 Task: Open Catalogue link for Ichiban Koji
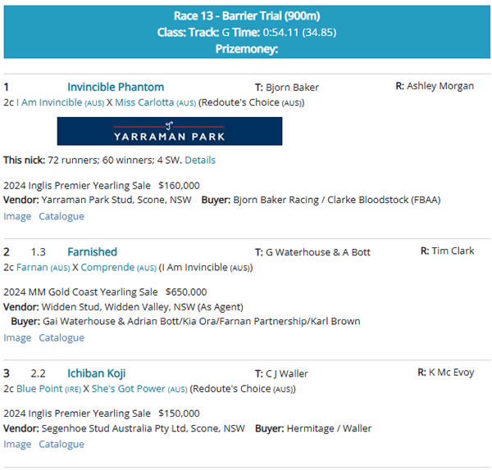coord(61,444)
